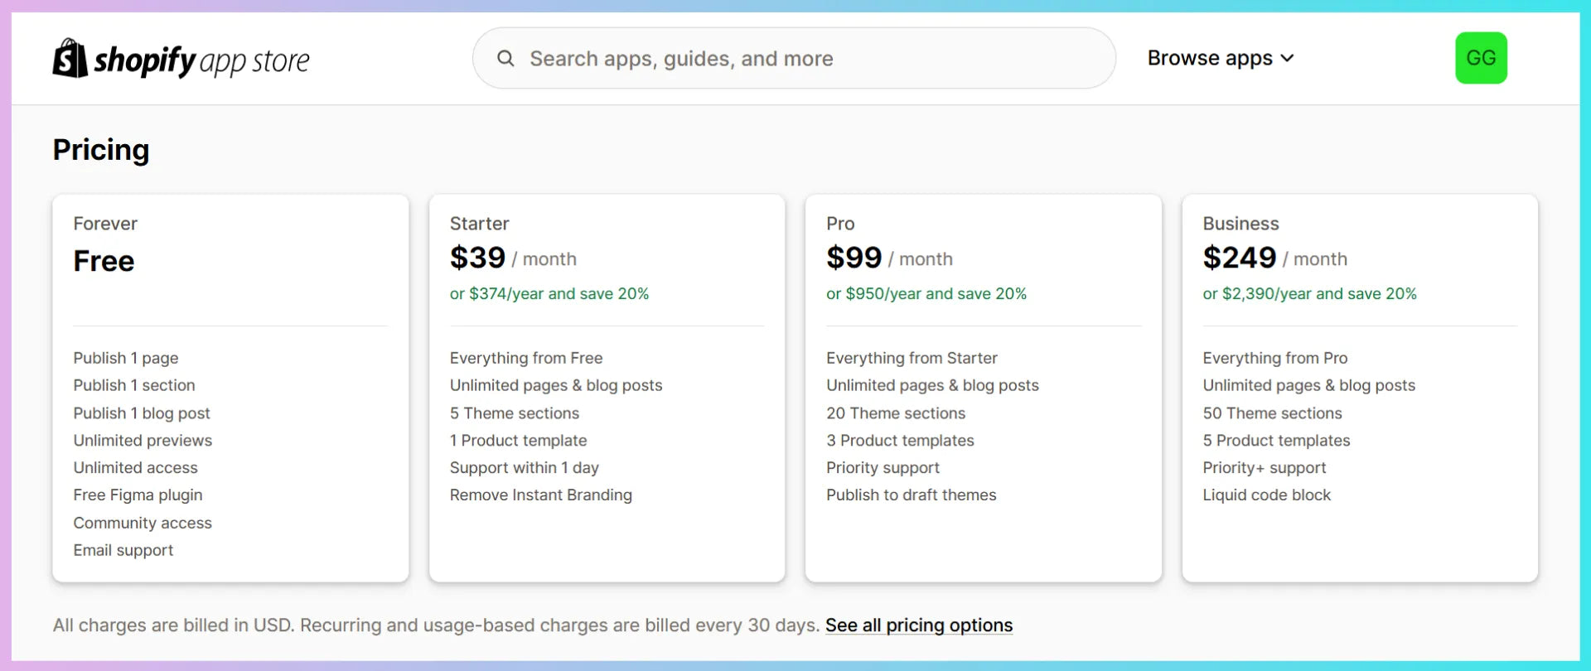Follow the "See all pricing options" link

(x=918, y=625)
